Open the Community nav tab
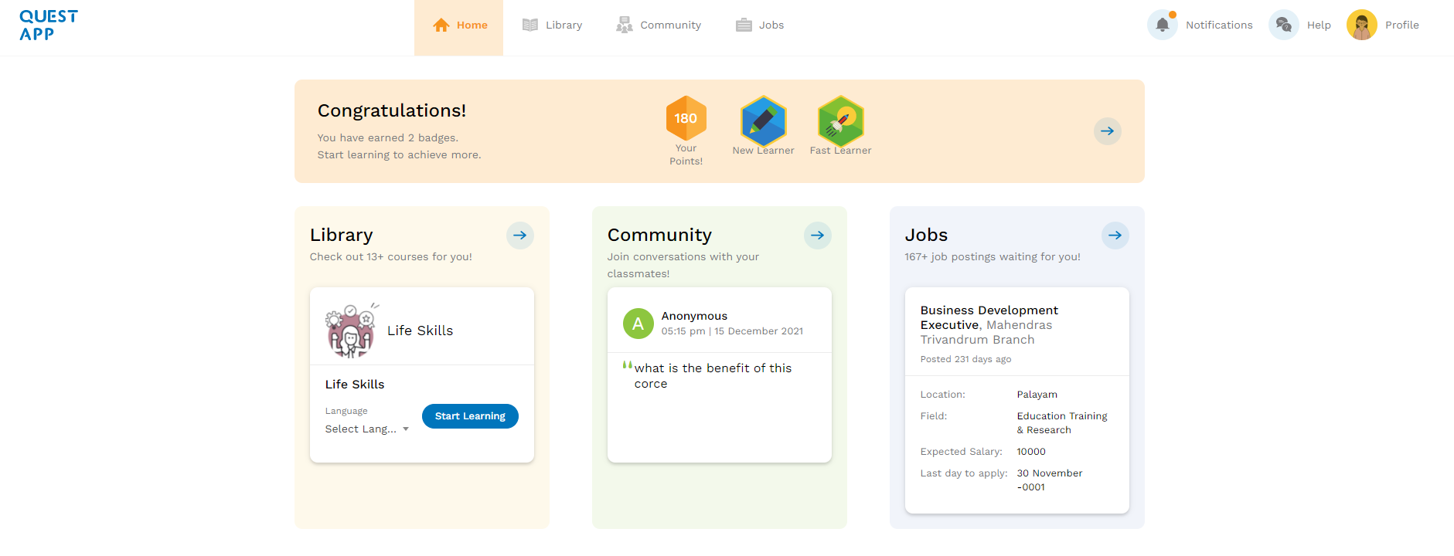1454x556 pixels. coord(659,25)
